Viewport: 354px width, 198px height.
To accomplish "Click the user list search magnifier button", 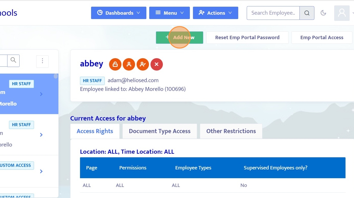I will (13, 60).
